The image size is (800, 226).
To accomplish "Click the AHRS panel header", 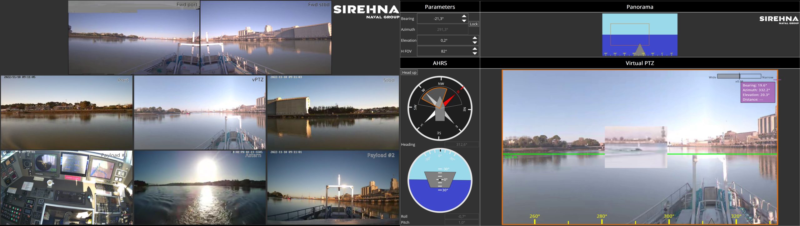I will click(x=440, y=63).
